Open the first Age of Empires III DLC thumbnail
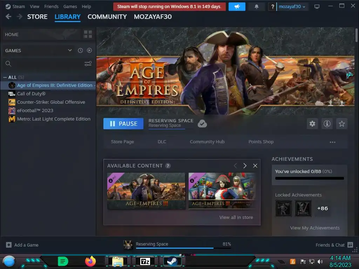This screenshot has height=269, width=359. click(x=146, y=191)
